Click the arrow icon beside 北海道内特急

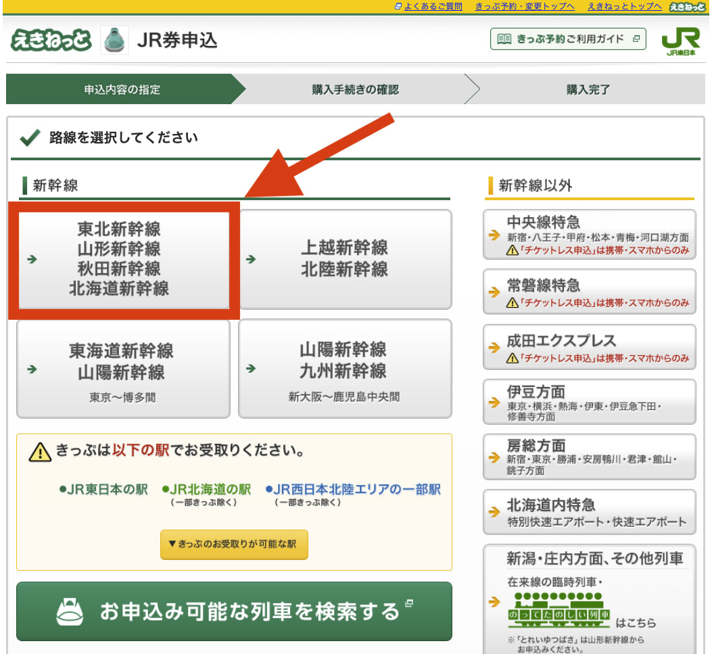tap(494, 512)
